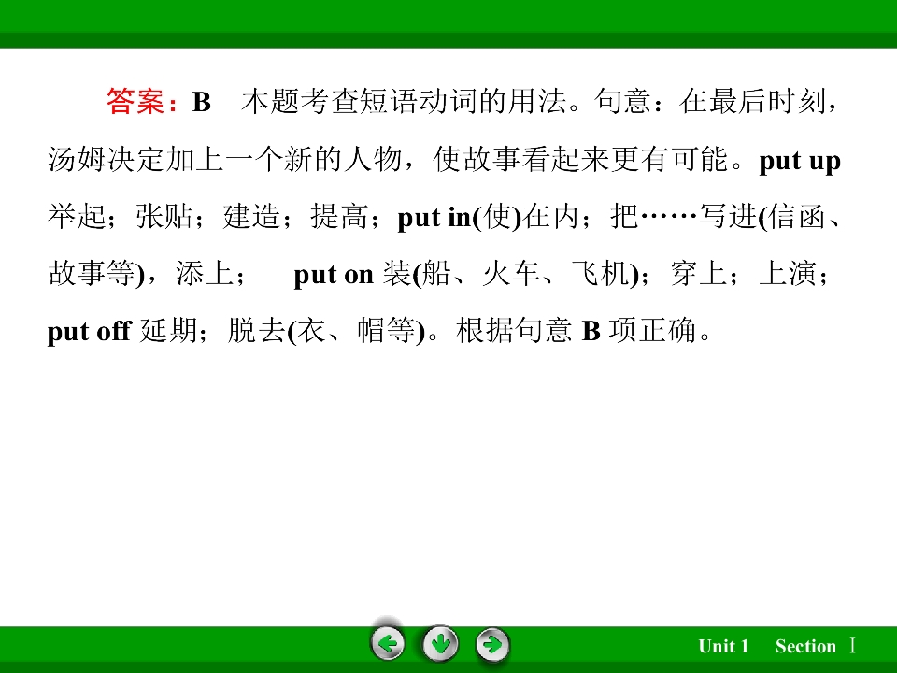This screenshot has height=673, width=897.
Task: Click the bold phrase put up
Action: coord(800,162)
